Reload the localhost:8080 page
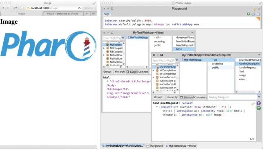 (79, 8)
